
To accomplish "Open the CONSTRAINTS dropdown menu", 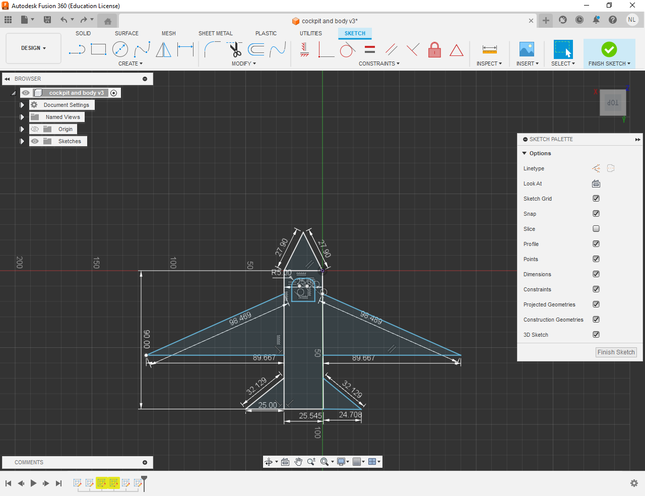I will tap(379, 64).
